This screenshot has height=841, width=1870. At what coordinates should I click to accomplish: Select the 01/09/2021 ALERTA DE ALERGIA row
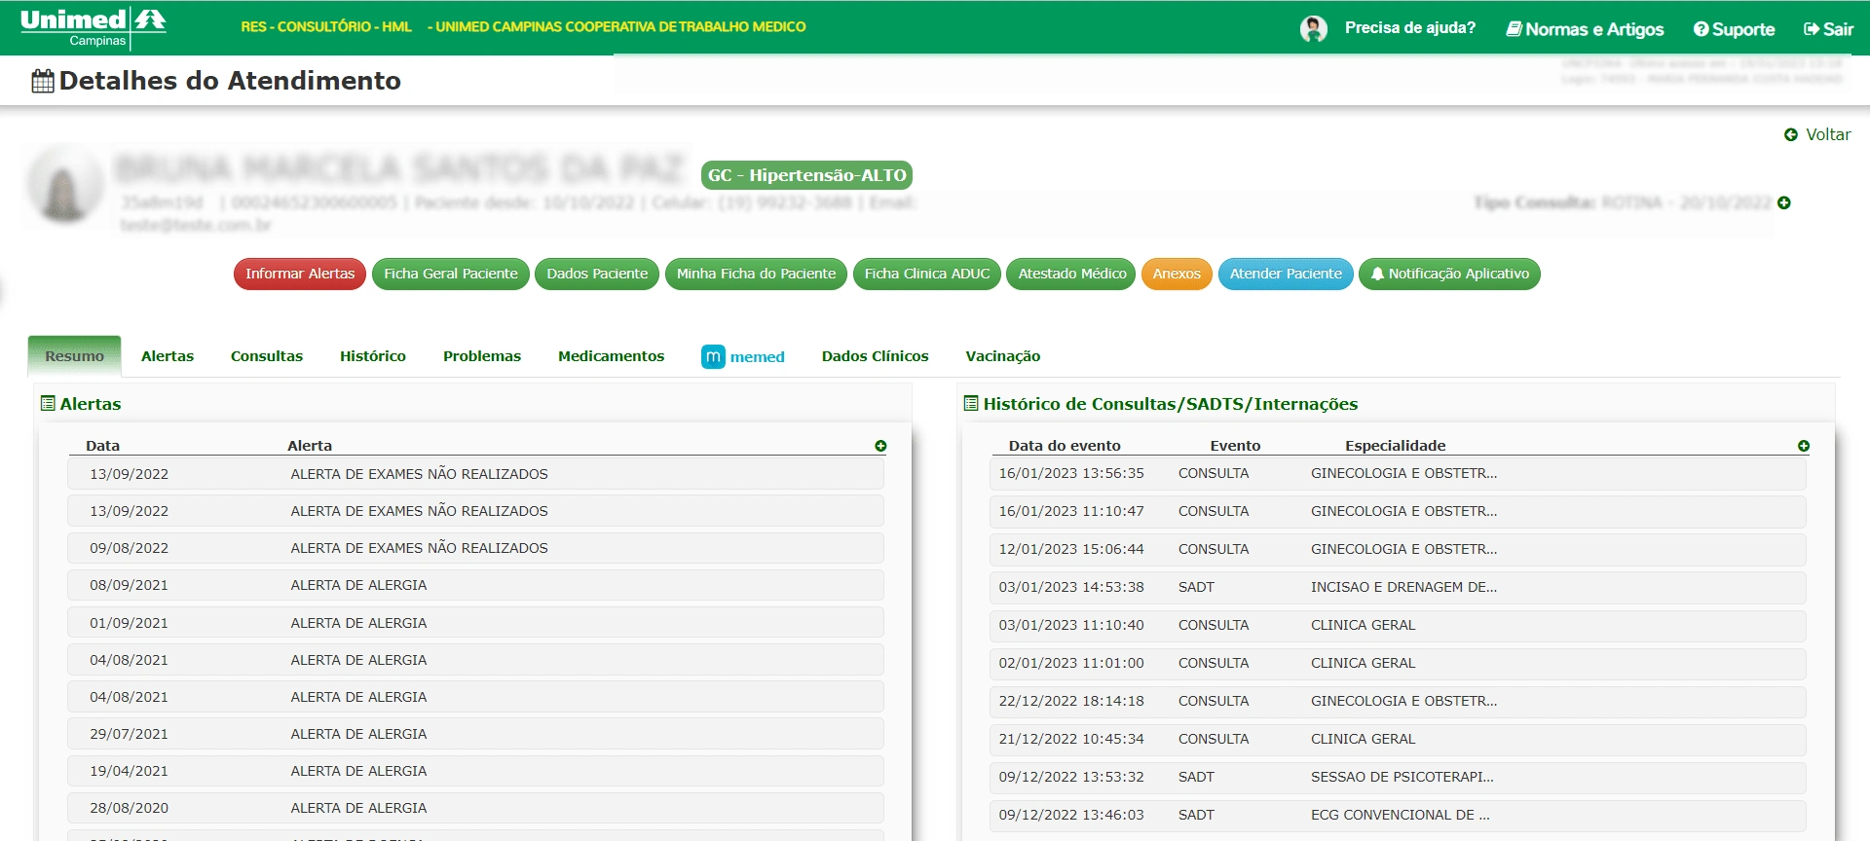[x=475, y=623]
